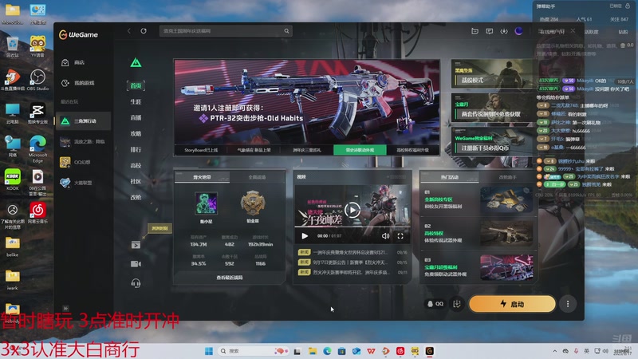The width and height of the screenshot is (638, 359).
Task: Open the 首页 home tab
Action: pos(136,85)
